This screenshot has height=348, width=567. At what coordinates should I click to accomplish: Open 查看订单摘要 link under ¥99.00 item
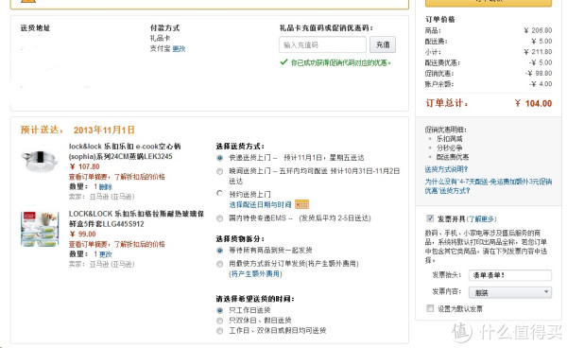coord(117,244)
